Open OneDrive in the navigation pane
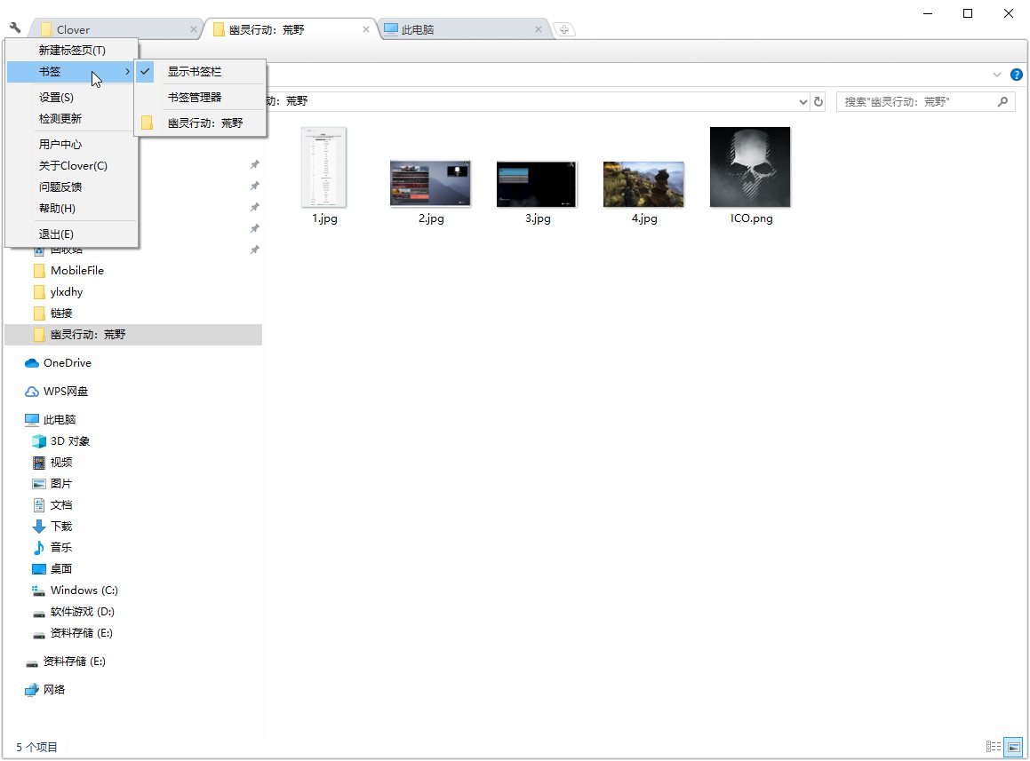This screenshot has width=1030, height=761. (x=67, y=363)
